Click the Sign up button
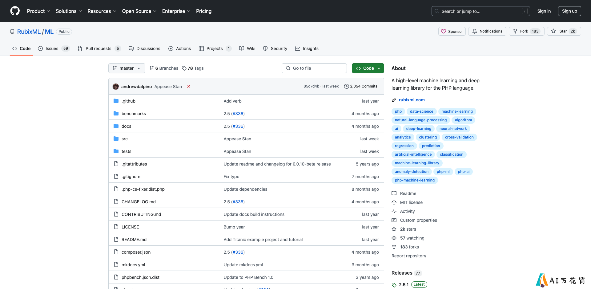Viewport: 591px width, 289px height. [x=569, y=11]
